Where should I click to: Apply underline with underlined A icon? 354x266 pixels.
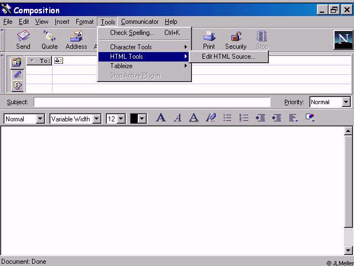[194, 118]
